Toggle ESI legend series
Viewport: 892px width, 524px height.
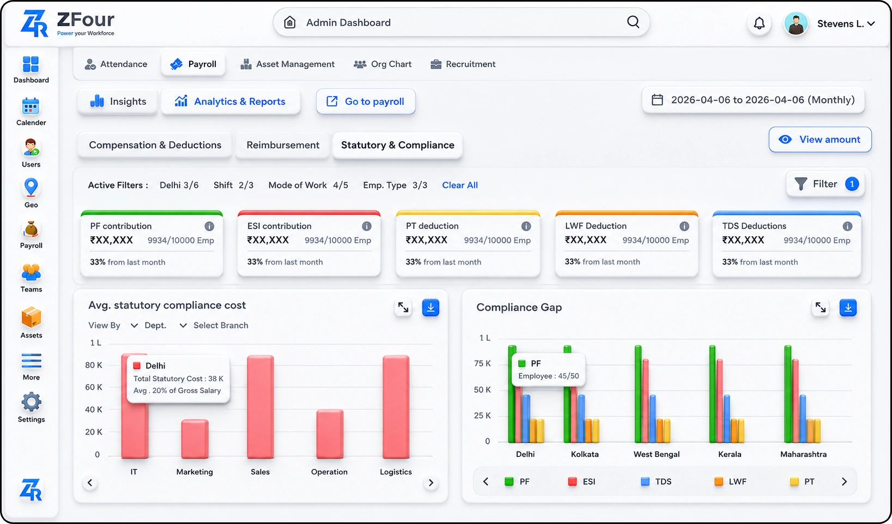click(x=581, y=481)
